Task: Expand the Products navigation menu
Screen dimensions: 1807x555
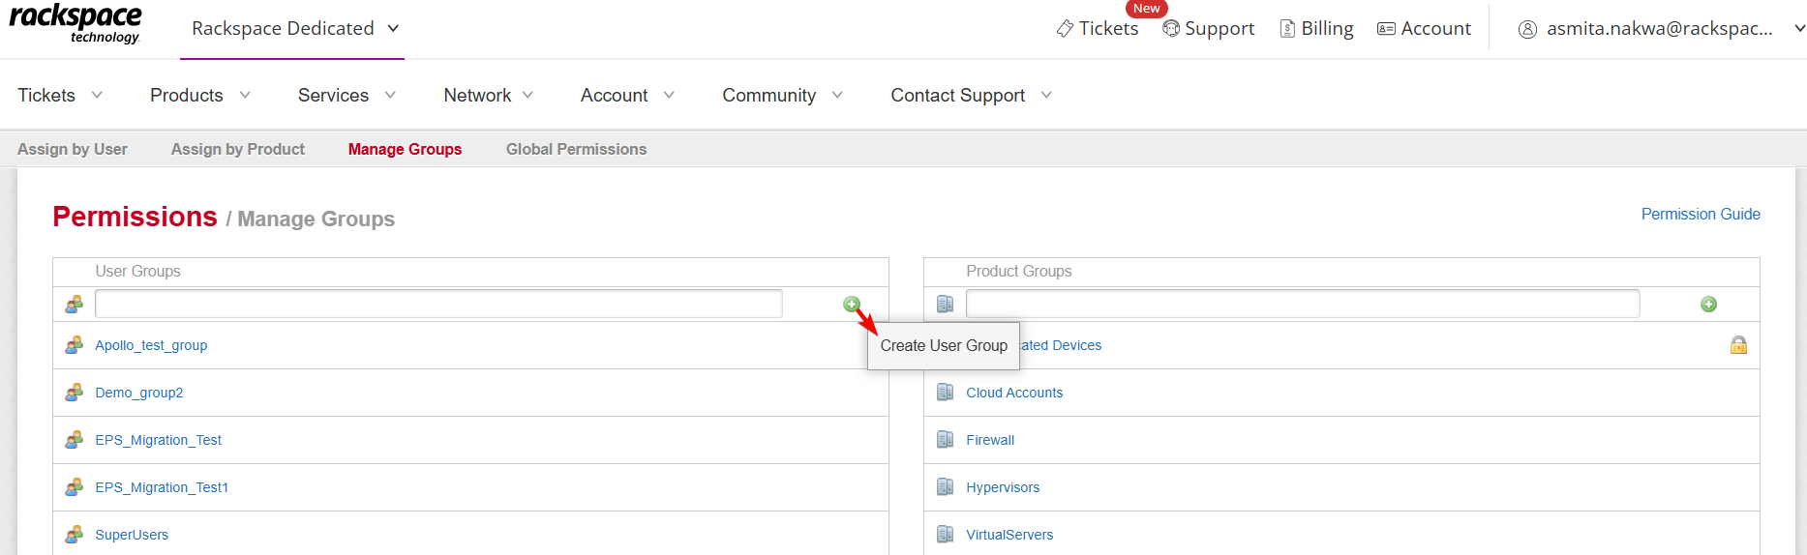Action: [200, 95]
